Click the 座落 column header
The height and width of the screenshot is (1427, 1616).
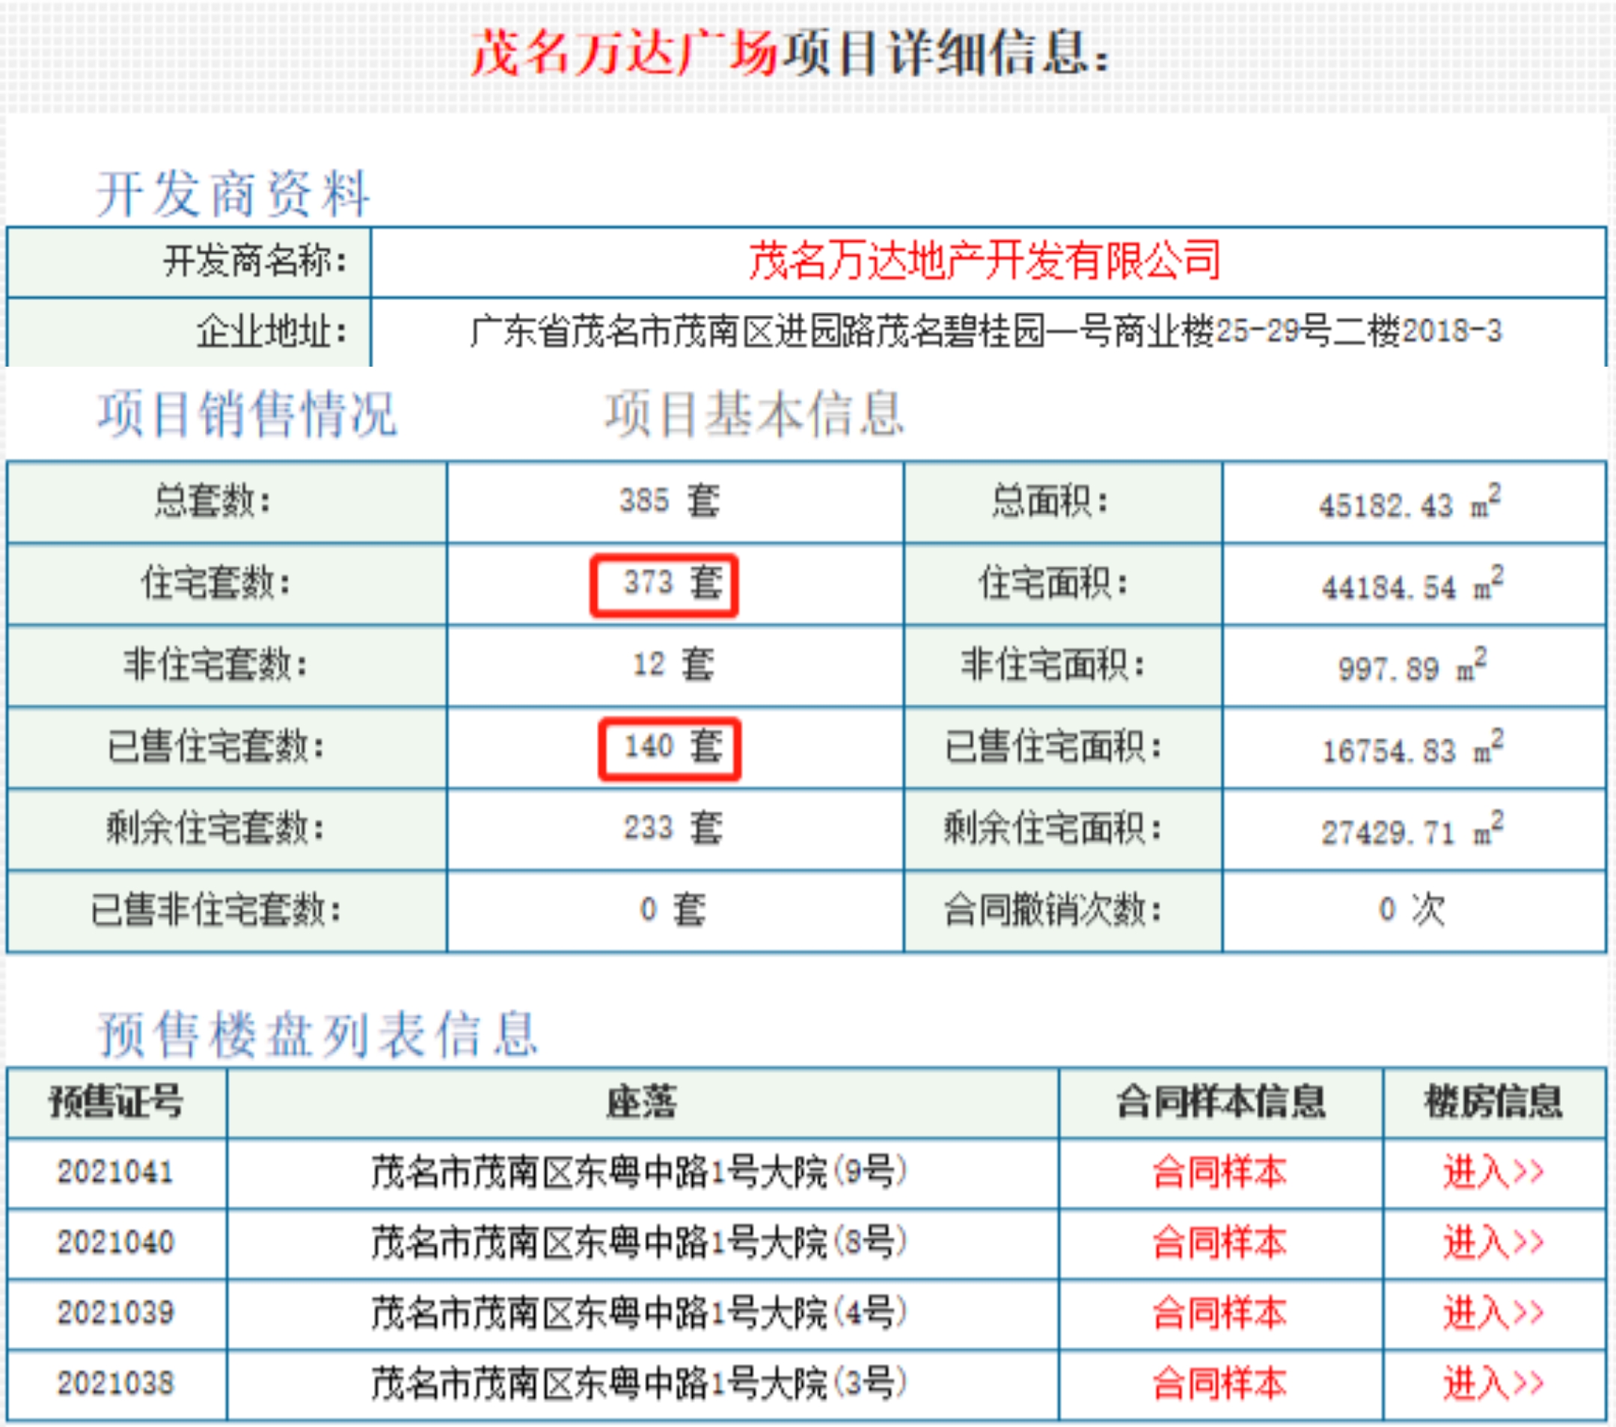point(642,1101)
